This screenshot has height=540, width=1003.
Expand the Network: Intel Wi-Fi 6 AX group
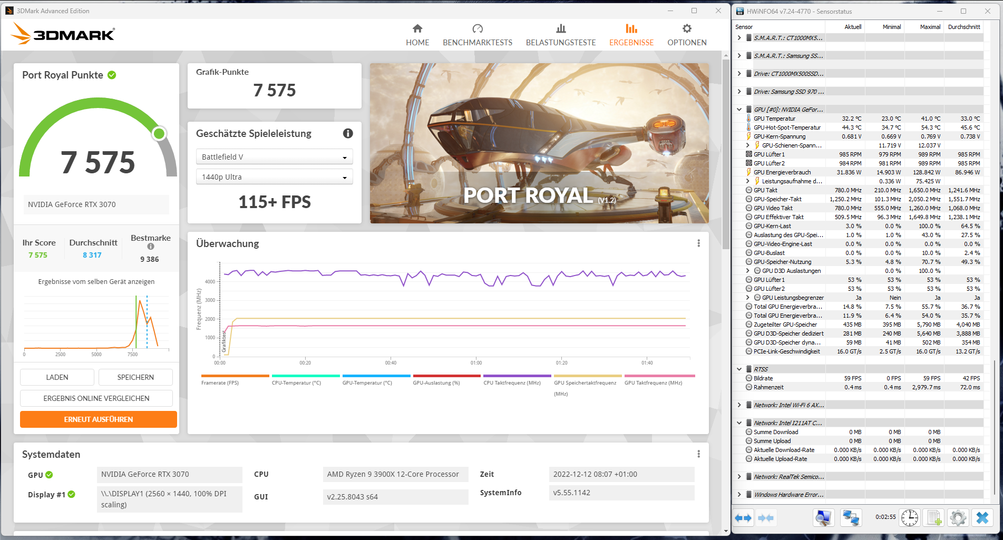click(739, 405)
